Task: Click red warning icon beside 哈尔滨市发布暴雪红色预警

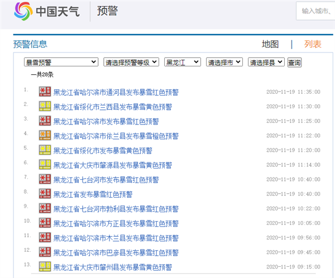Action: (45, 121)
